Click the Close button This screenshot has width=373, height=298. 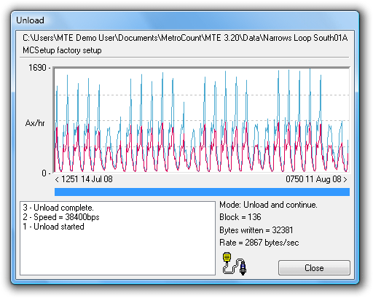(x=314, y=267)
